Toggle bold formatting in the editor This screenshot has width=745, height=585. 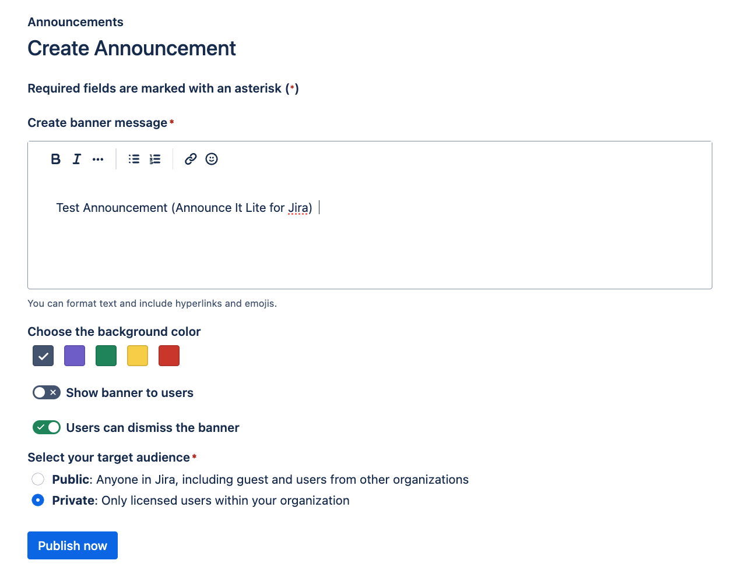tap(55, 159)
